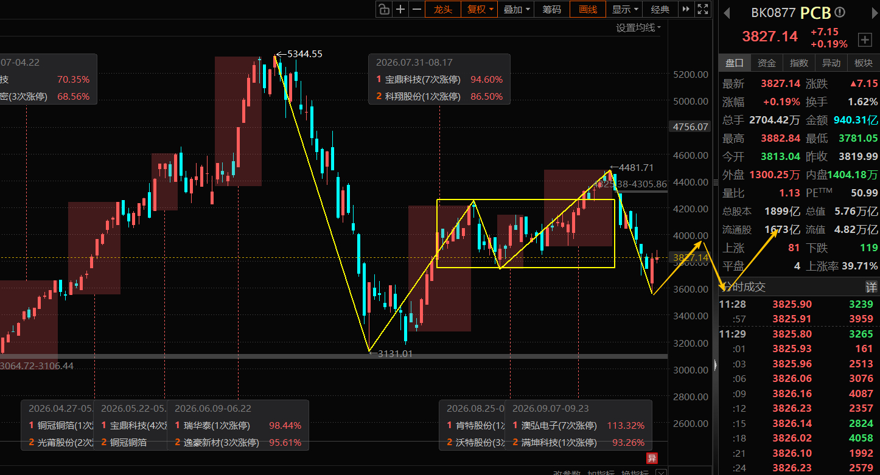880x475 pixels.
Task: Click 逸豪新材(3次涨停) stock entry
Action: click(222, 442)
